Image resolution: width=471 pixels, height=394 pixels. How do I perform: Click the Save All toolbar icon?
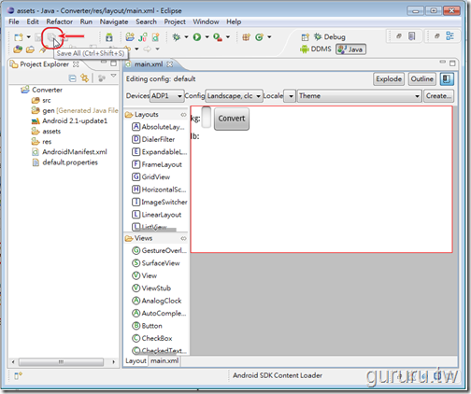51,37
